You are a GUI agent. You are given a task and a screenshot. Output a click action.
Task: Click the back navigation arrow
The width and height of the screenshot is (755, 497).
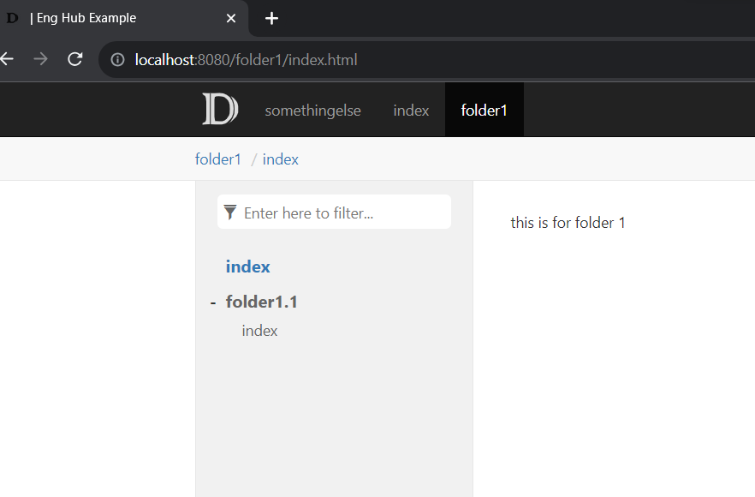coord(7,60)
